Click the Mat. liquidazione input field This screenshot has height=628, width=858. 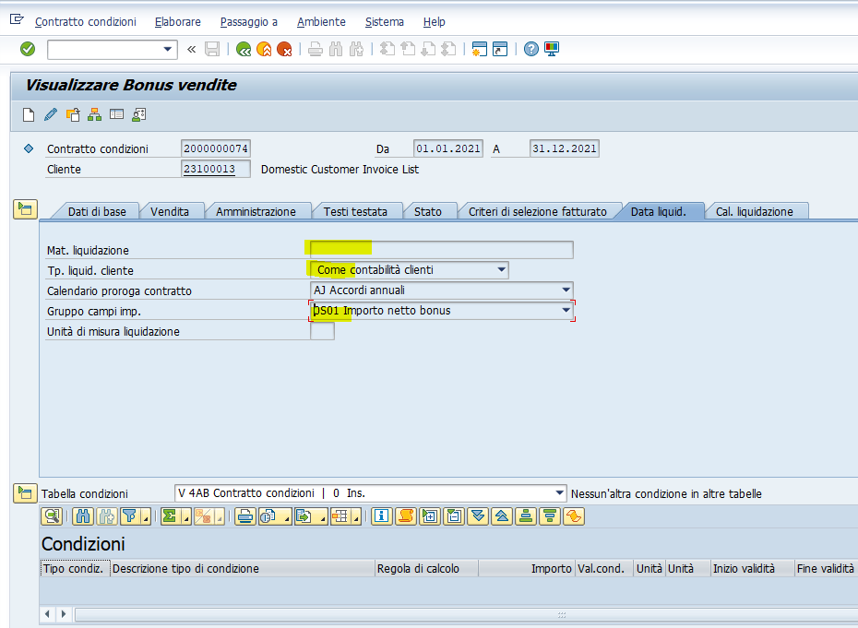pos(442,250)
